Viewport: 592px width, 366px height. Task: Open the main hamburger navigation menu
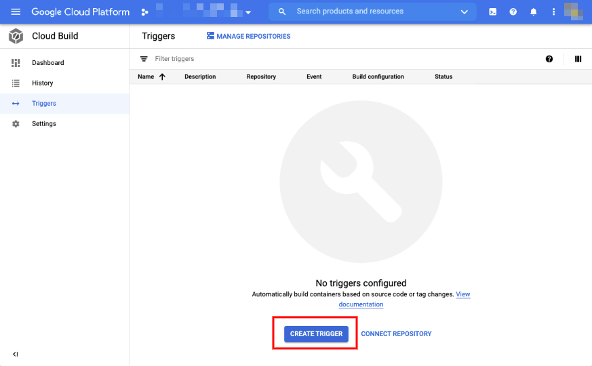pos(16,12)
